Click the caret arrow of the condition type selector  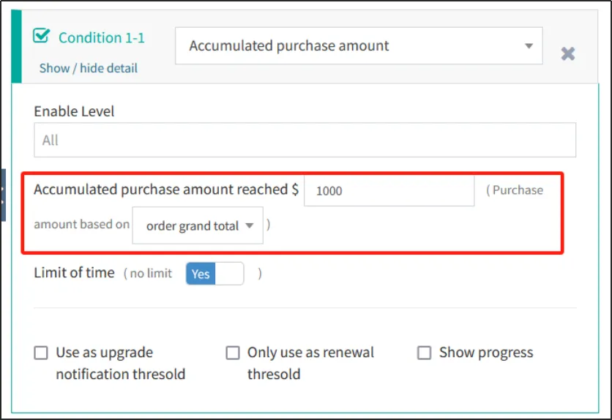[529, 46]
